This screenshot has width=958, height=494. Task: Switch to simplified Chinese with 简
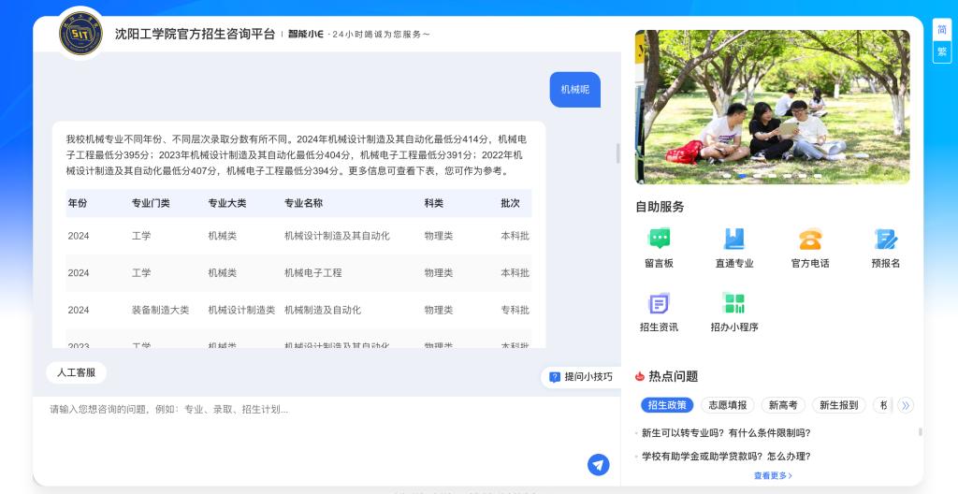[x=941, y=30]
